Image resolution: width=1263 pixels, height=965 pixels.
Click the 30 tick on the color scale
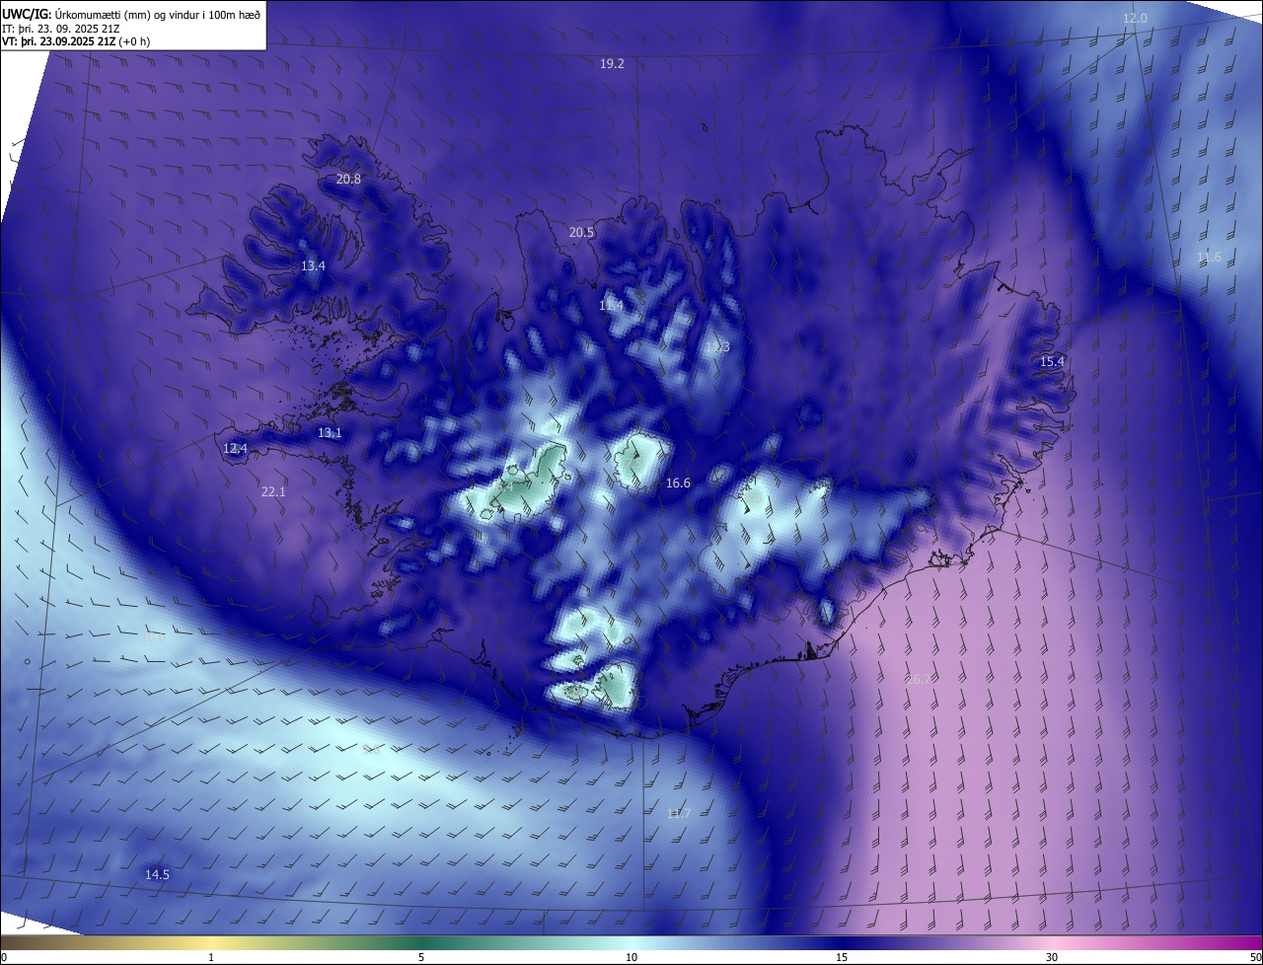pos(1052,958)
